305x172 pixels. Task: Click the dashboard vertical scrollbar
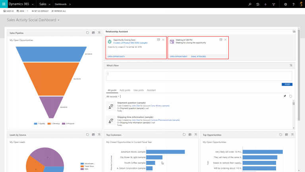[299, 75]
